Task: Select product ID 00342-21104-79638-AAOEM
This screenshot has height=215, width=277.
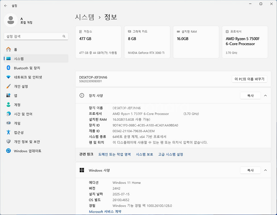Action: (x=134, y=131)
